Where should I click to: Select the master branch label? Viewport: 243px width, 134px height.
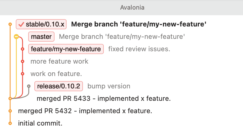(41, 37)
